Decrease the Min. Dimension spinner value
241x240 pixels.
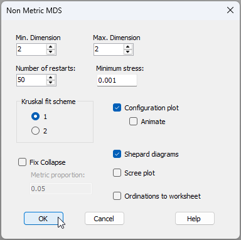51,52
